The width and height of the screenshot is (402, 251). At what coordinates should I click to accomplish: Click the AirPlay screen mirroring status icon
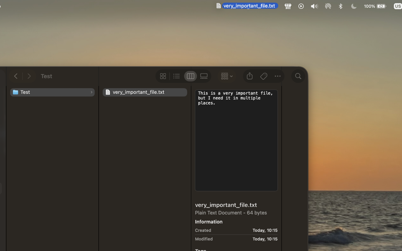click(328, 6)
